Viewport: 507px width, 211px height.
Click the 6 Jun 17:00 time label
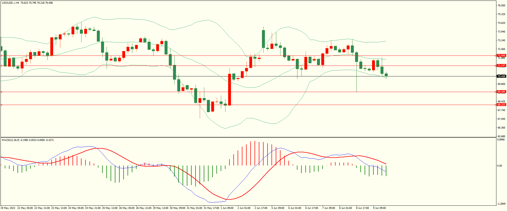[312, 208]
